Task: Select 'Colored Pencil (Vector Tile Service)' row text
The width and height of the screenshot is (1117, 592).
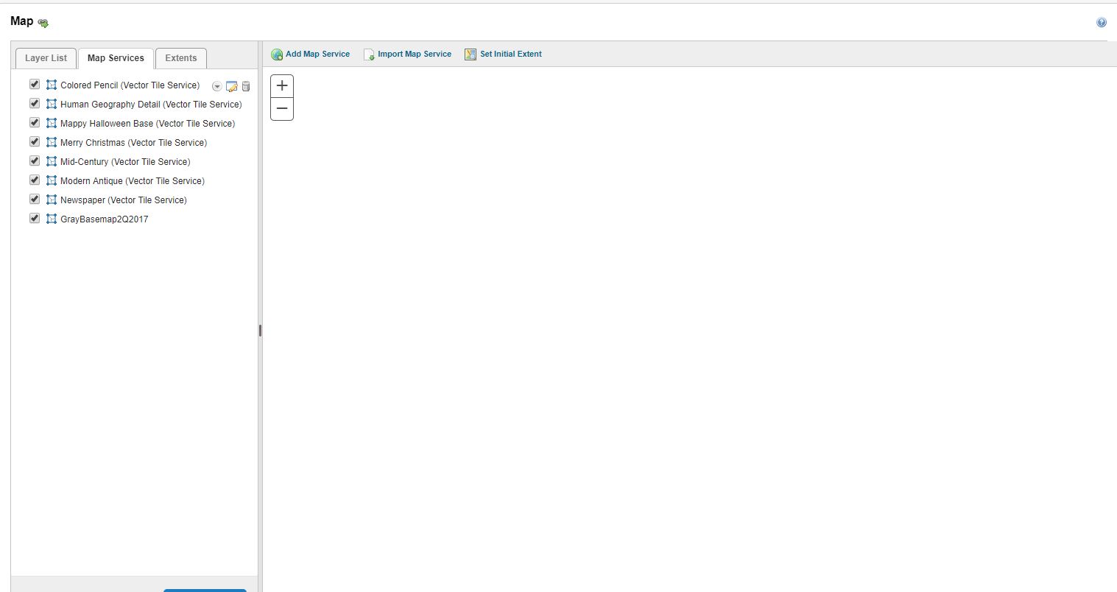Action: [x=130, y=85]
